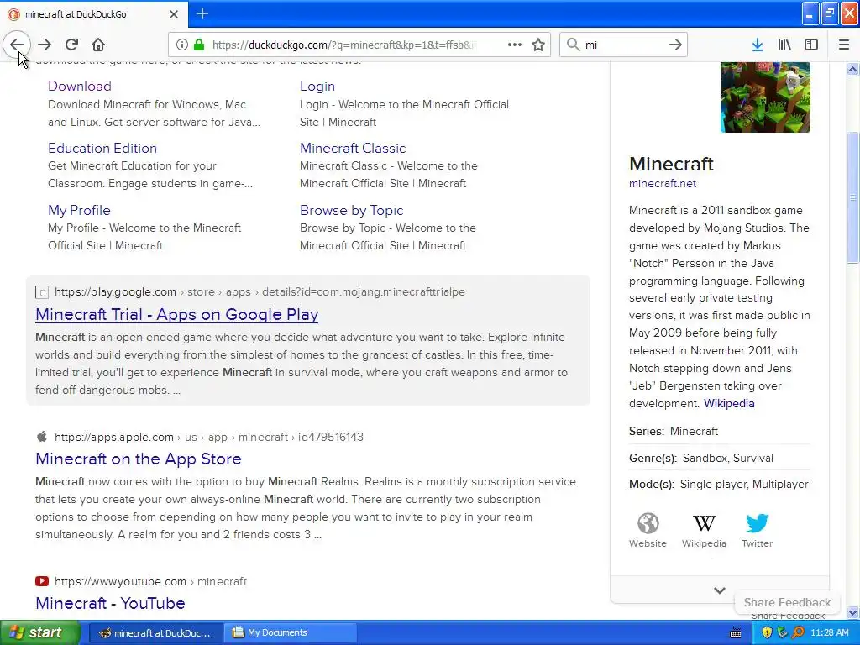Open Minecraft on the App Store result
This screenshot has width=860, height=645.
click(139, 459)
